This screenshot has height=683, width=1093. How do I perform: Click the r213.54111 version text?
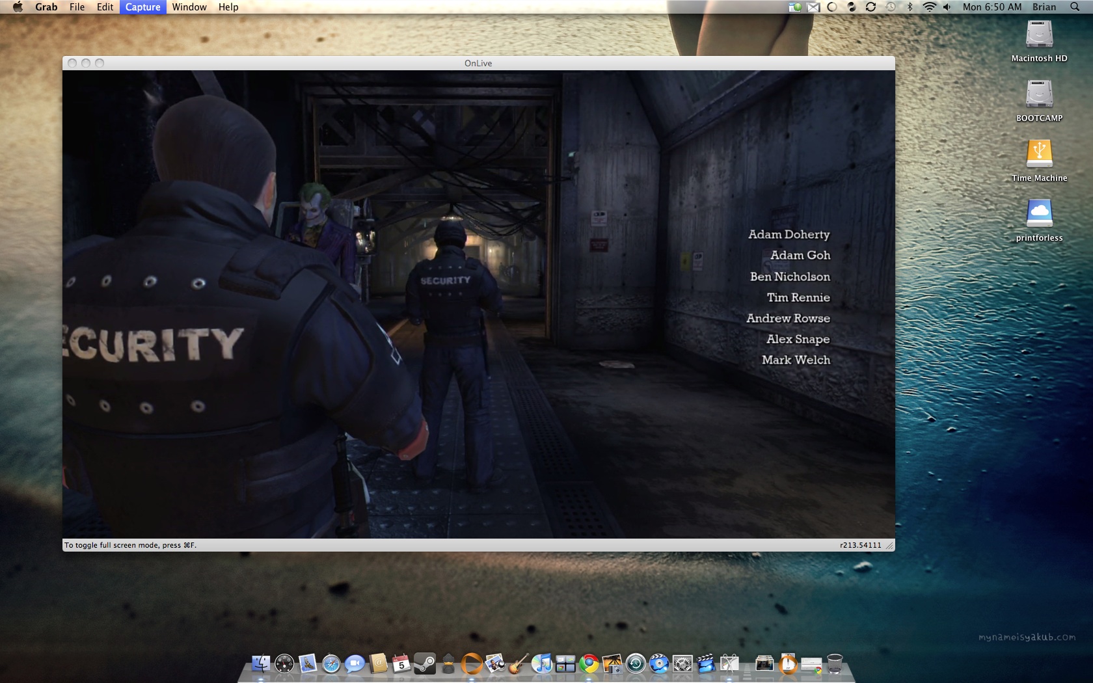860,545
